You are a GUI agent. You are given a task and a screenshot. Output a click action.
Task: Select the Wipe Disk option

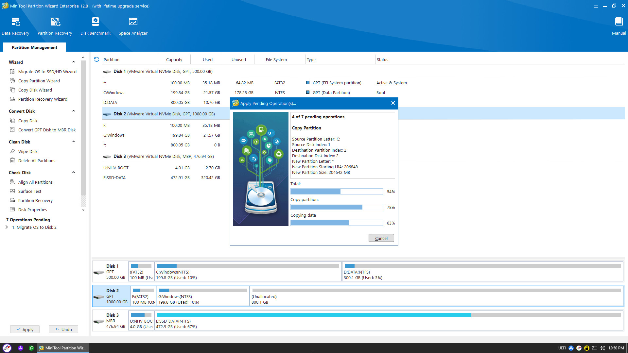[x=28, y=151]
